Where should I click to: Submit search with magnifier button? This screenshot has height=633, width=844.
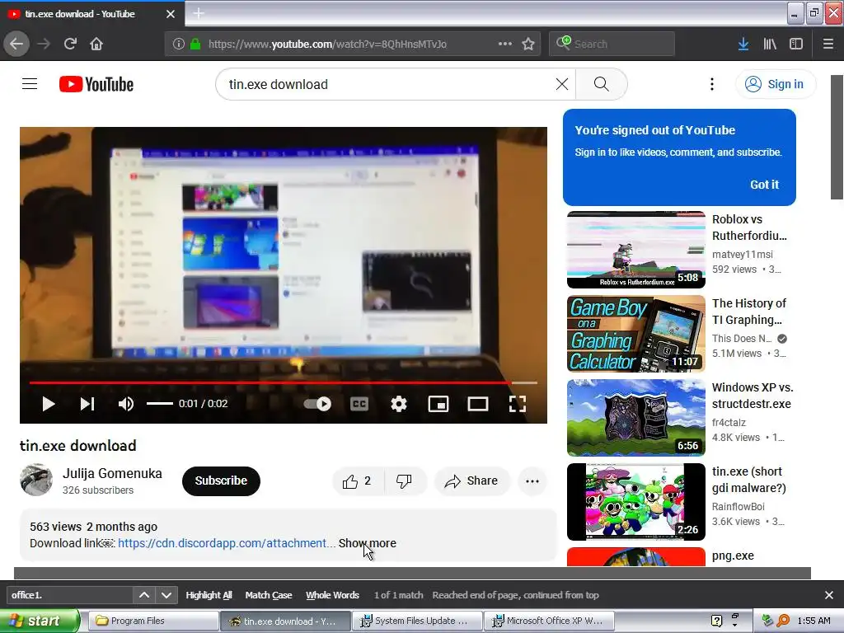pos(601,84)
